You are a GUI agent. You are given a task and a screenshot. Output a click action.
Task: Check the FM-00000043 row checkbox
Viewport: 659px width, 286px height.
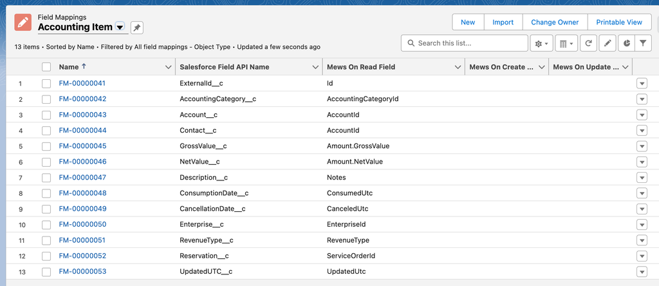46,115
